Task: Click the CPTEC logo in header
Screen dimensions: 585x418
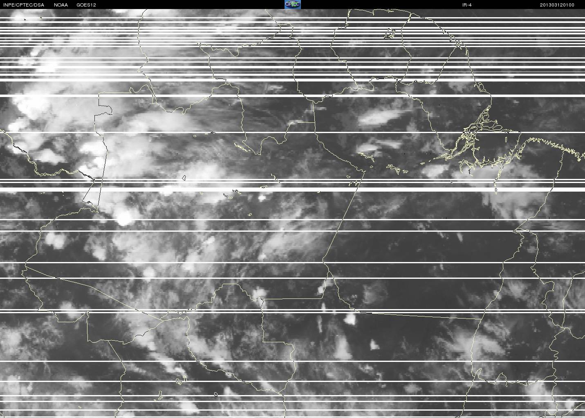Action: pyautogui.click(x=292, y=5)
